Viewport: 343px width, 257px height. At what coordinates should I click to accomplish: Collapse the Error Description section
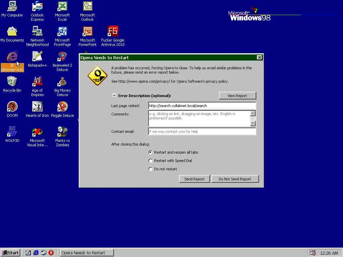(114, 95)
